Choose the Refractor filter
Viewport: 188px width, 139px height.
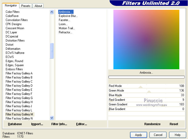(65, 32)
